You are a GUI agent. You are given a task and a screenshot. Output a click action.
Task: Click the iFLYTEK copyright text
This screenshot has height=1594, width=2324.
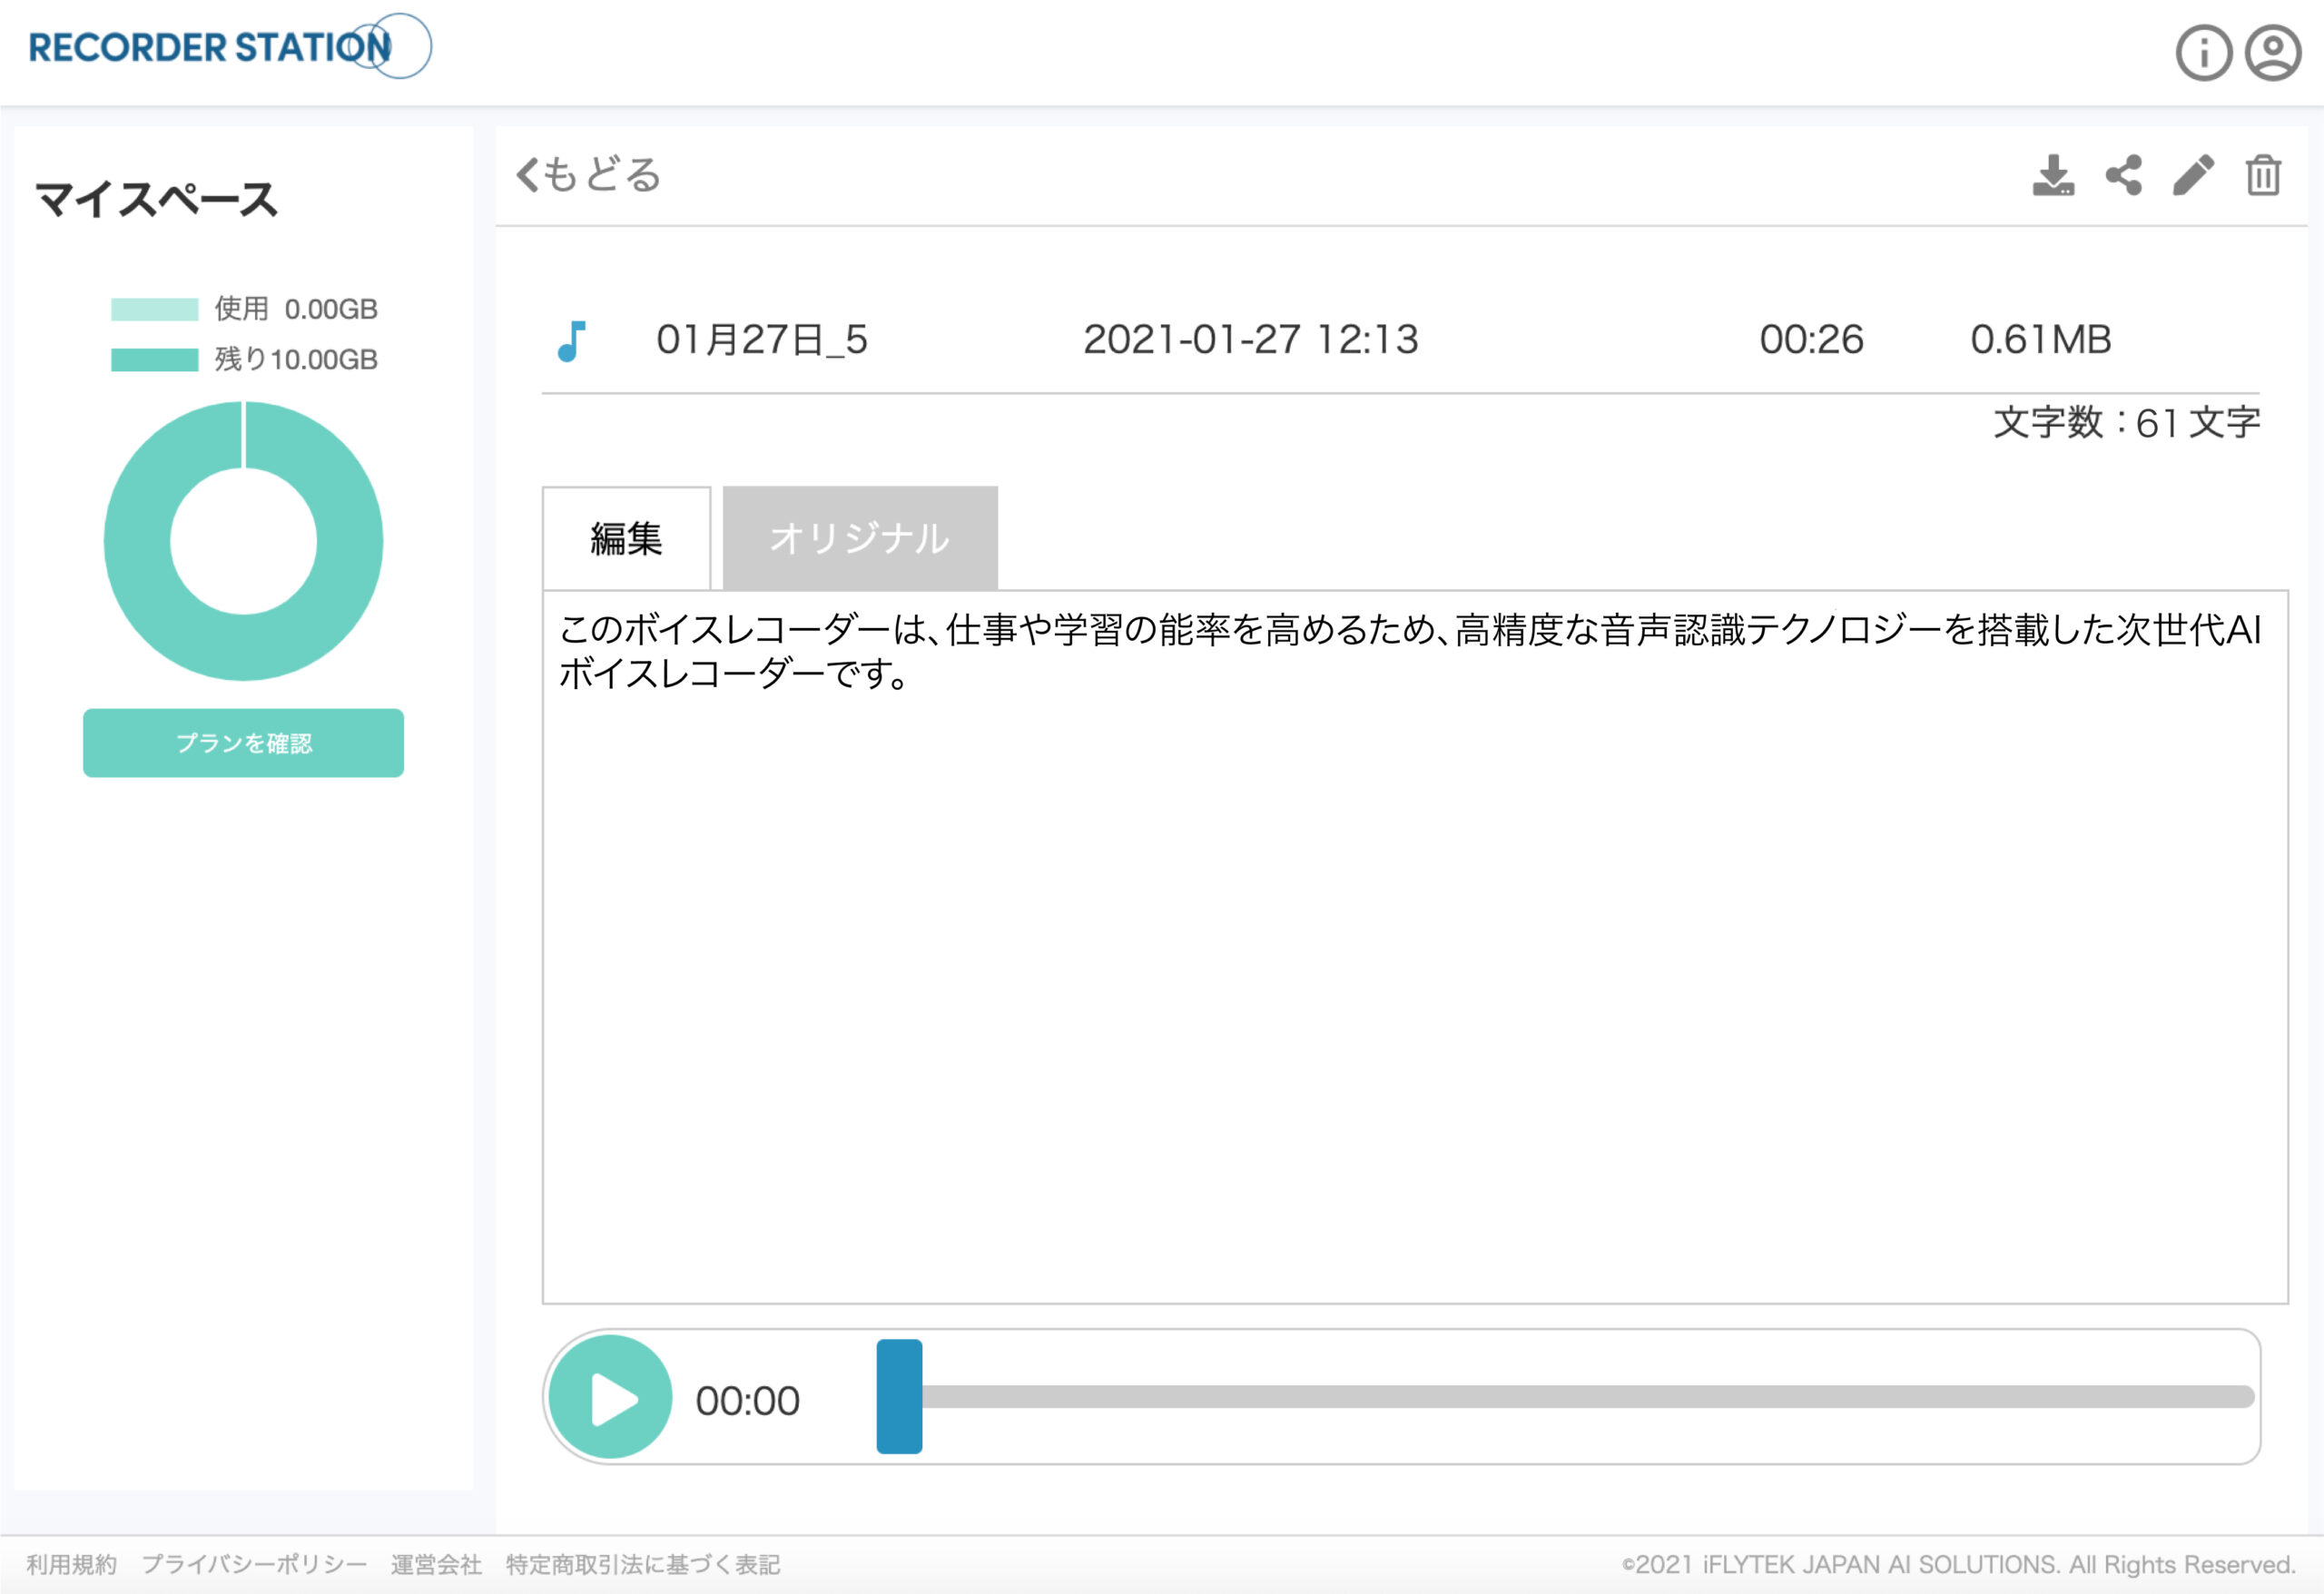click(x=1958, y=1564)
